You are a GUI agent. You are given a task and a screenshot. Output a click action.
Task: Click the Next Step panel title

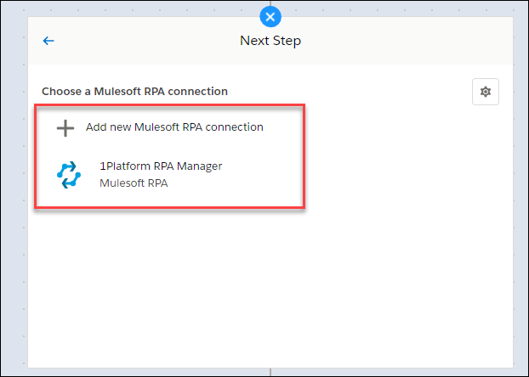[270, 41]
